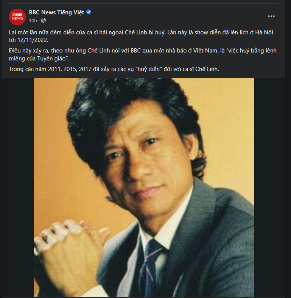
Task: Open the Chế Linh portrait photo
Action: pyautogui.click(x=144, y=187)
